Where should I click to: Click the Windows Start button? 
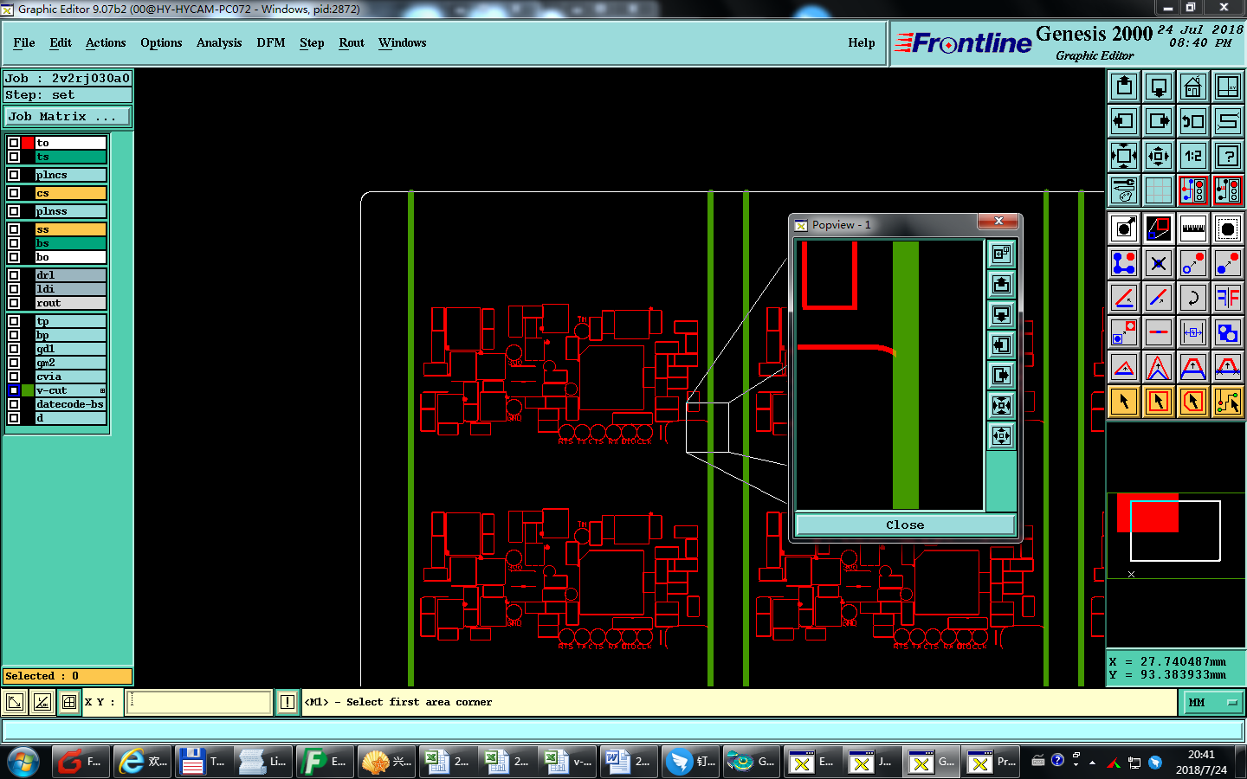[x=23, y=762]
